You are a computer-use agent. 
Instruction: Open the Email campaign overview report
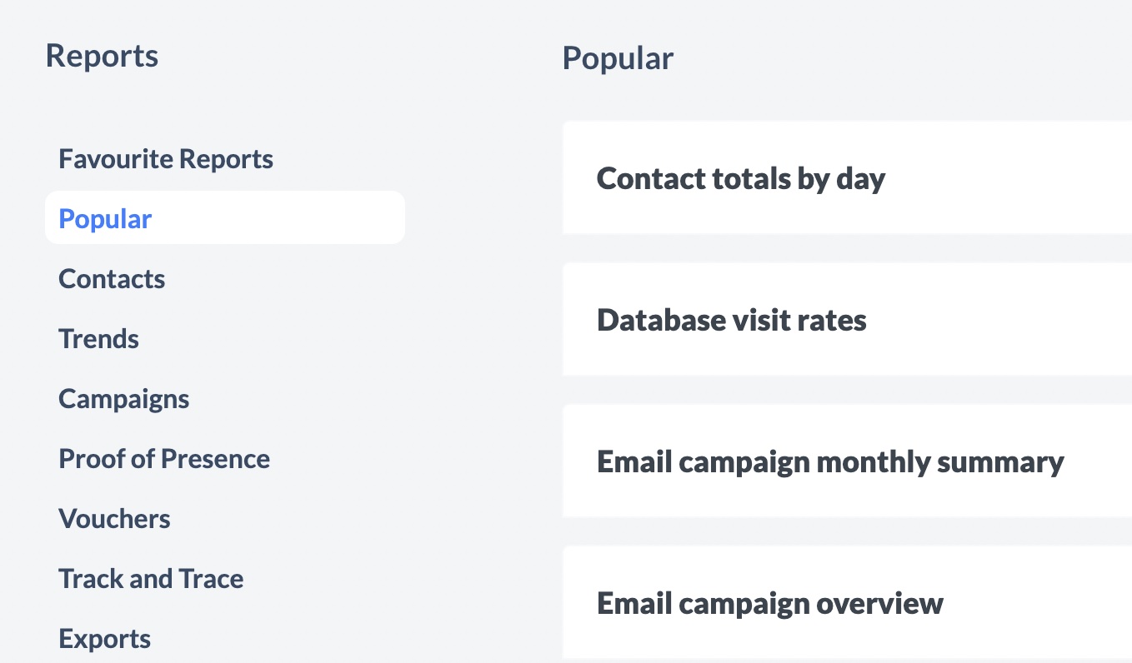pos(769,603)
